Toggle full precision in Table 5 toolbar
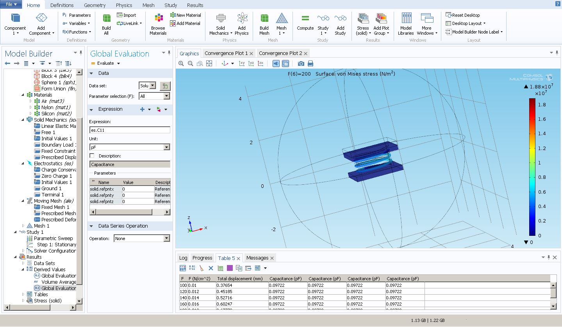Screen dimensions: 562x327 click(x=192, y=268)
